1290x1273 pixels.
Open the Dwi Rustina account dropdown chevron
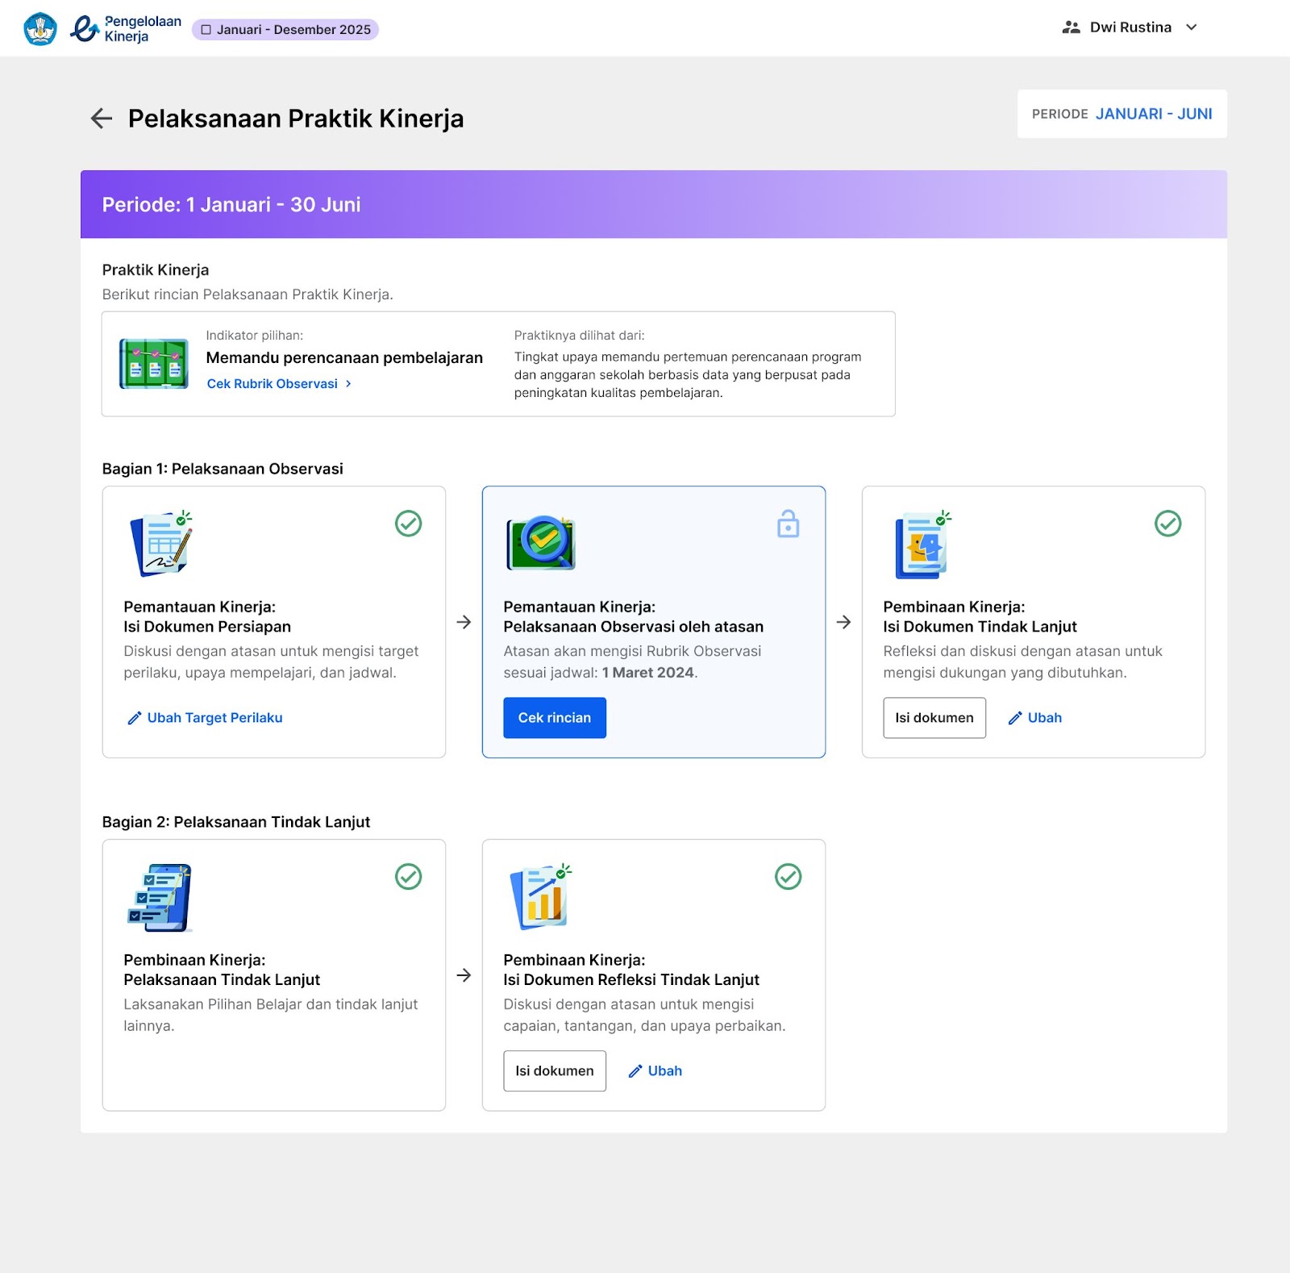[x=1192, y=27]
